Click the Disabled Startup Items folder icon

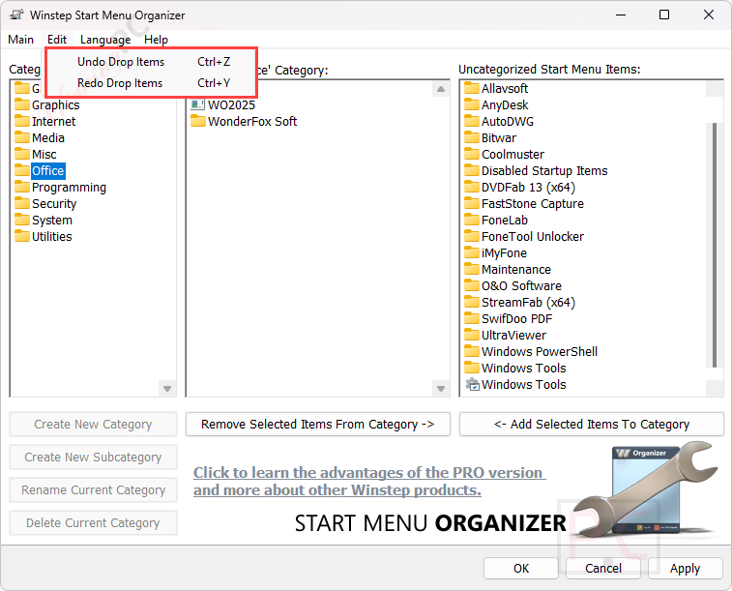(472, 170)
